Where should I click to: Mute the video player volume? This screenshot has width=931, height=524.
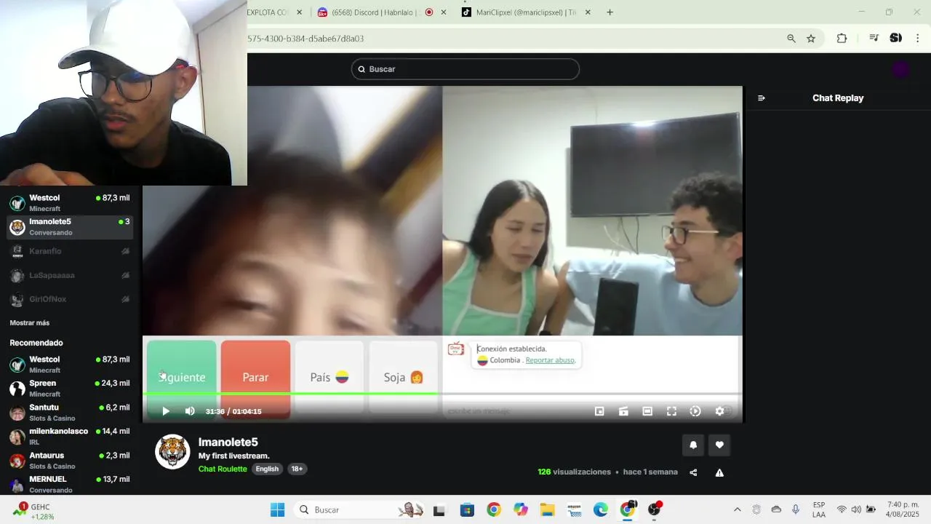tap(190, 411)
